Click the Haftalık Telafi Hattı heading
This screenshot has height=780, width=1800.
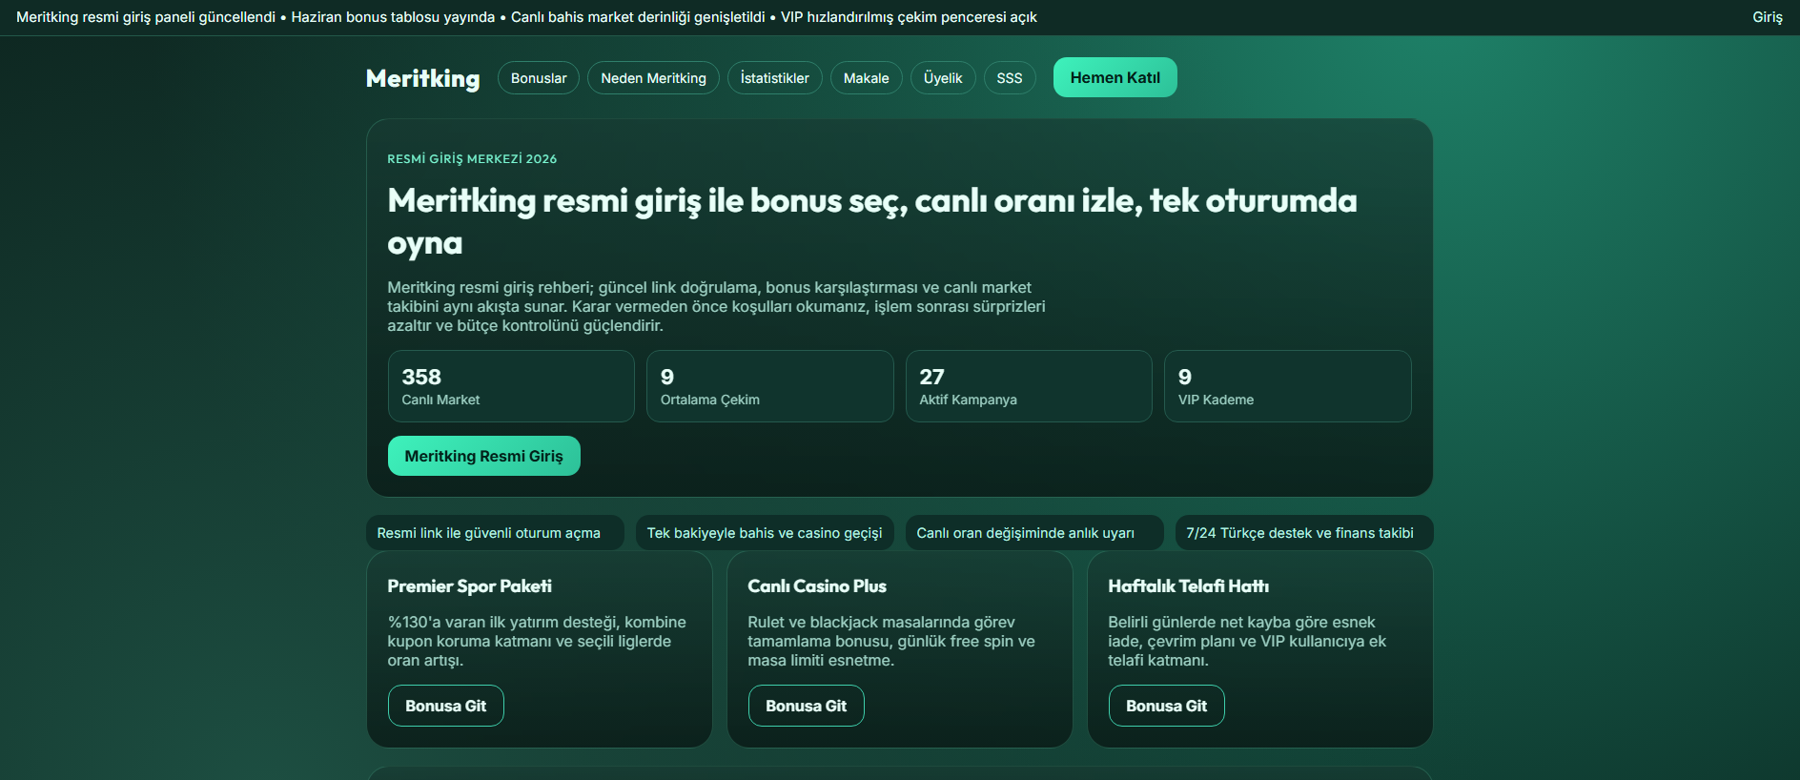click(1188, 586)
